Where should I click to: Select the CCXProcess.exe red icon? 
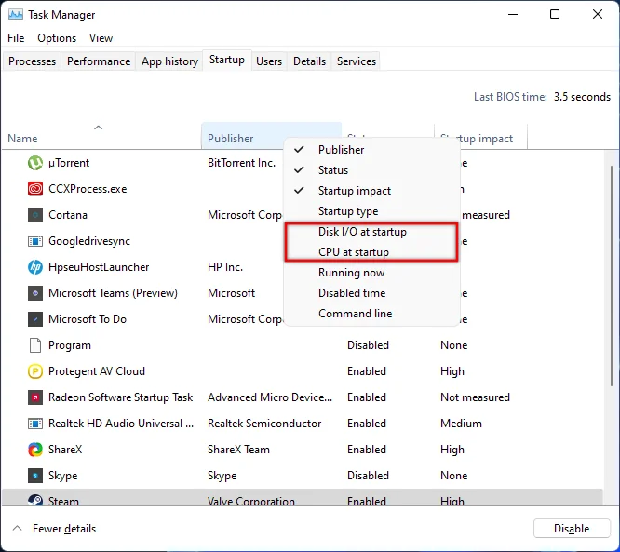[x=35, y=189]
